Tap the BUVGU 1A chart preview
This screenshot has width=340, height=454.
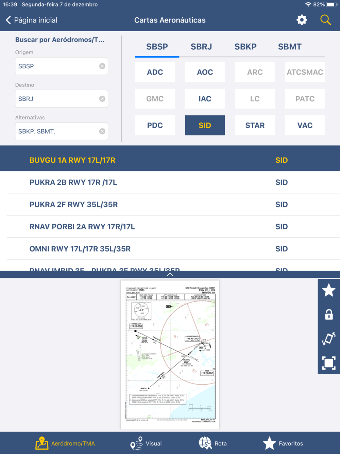point(170,355)
